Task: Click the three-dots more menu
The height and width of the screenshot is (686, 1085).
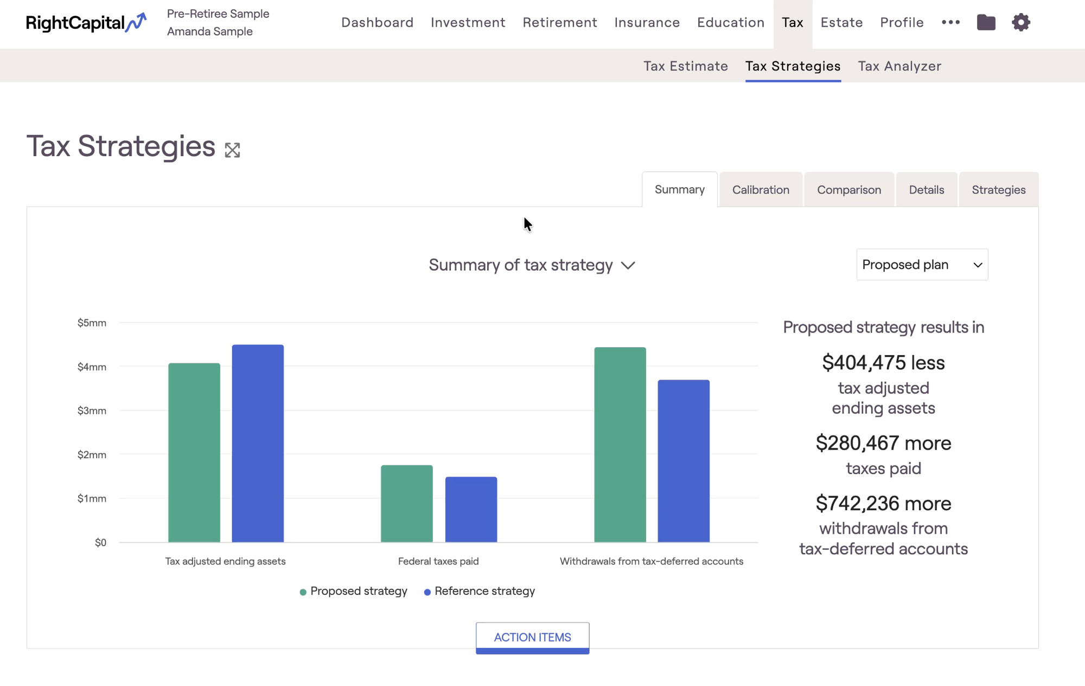Action: 950,22
